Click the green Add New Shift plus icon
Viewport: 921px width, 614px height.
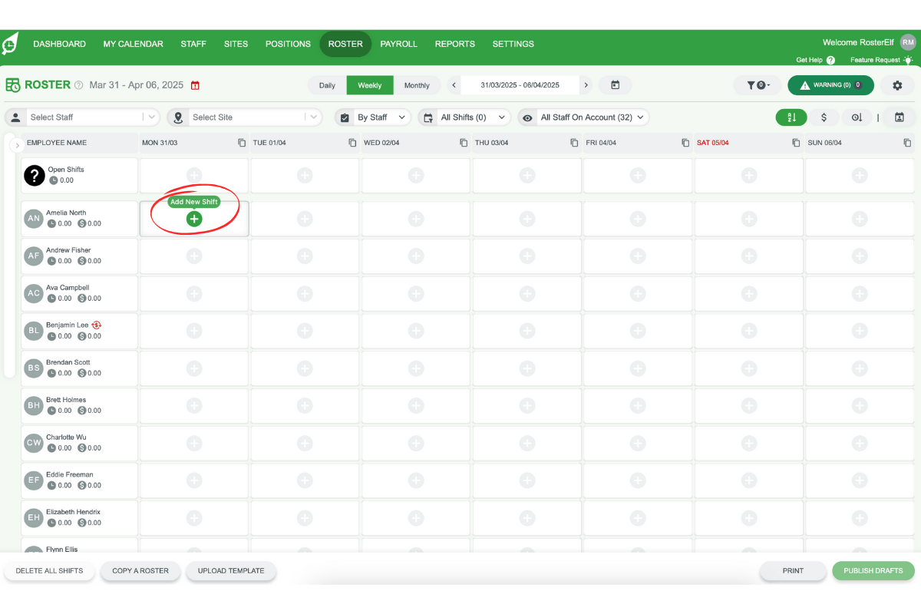(x=194, y=219)
